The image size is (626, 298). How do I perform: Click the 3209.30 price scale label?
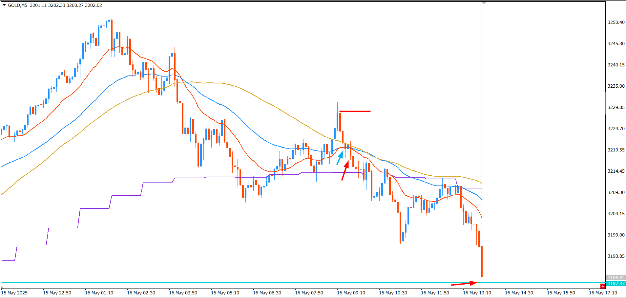pyautogui.click(x=616, y=192)
